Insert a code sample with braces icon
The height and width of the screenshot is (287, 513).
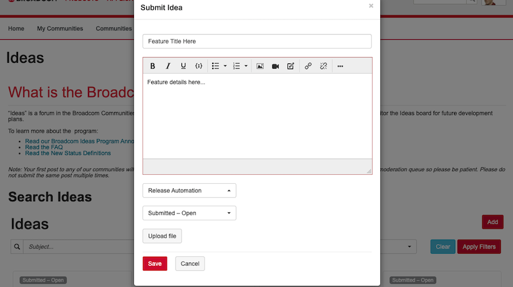point(199,66)
